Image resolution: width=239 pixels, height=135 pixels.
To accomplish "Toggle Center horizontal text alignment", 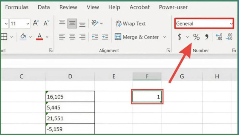I will pyautogui.click(x=72, y=37).
